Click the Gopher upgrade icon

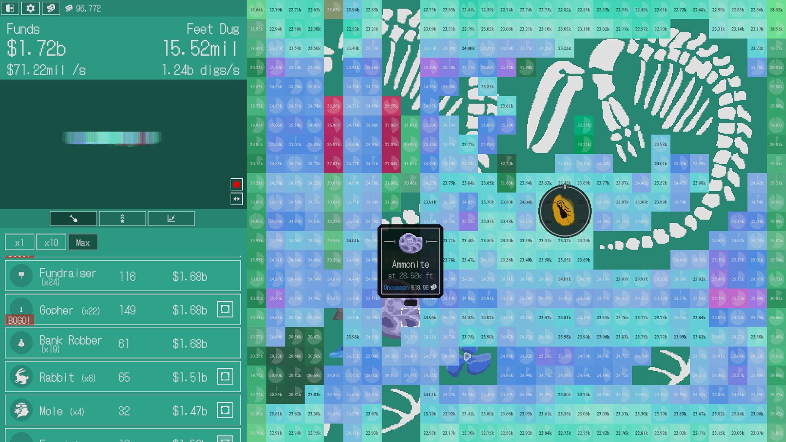coord(21,310)
